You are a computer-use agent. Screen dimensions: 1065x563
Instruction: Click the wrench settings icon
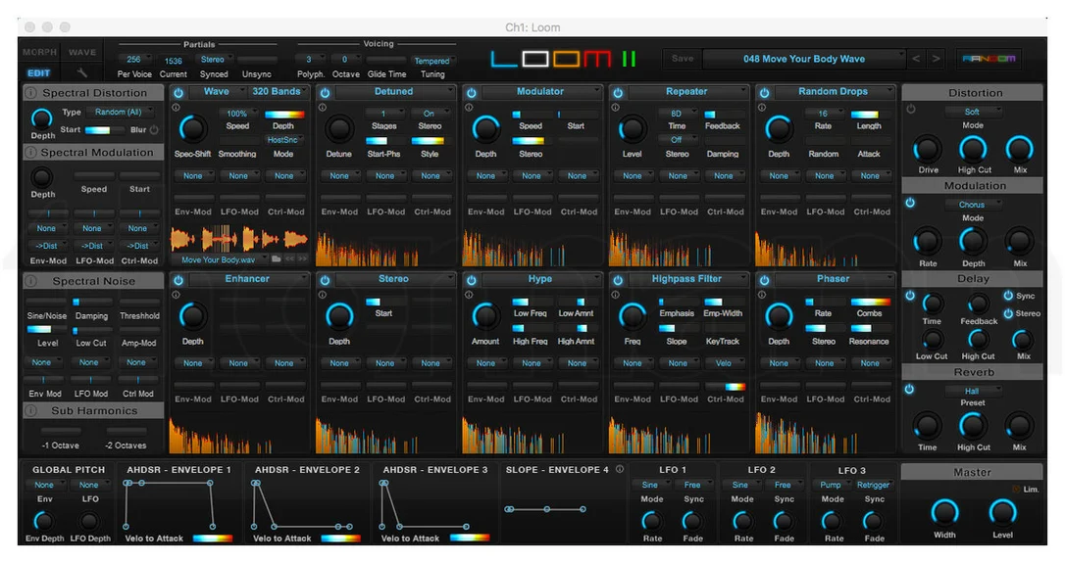(x=82, y=72)
